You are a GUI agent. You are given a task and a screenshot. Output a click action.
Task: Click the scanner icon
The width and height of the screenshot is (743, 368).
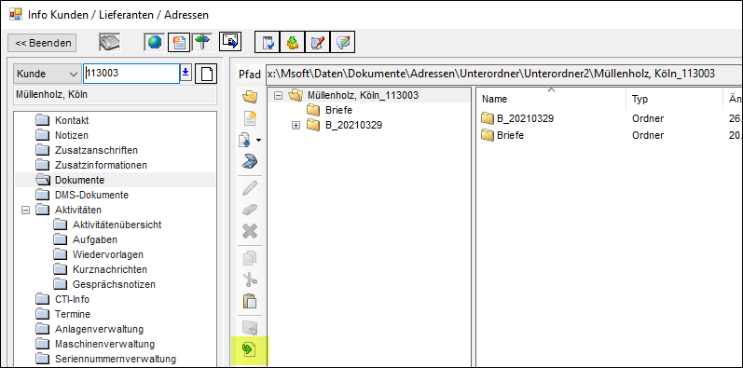tap(250, 162)
